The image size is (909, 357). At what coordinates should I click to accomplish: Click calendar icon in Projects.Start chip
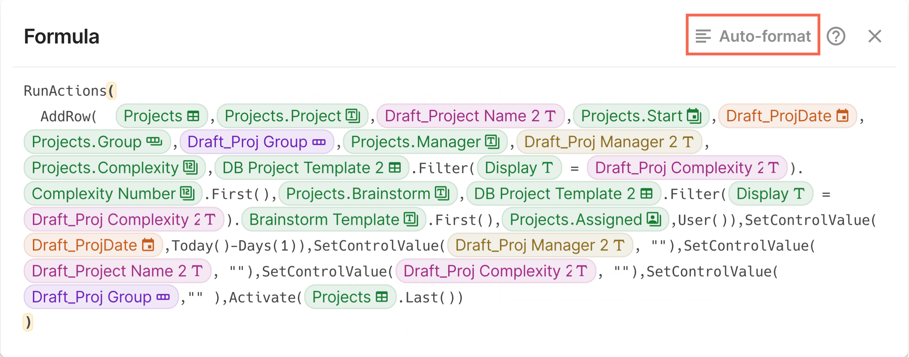click(694, 116)
